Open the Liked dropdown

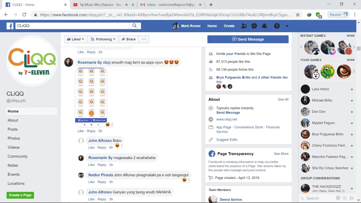76,39
